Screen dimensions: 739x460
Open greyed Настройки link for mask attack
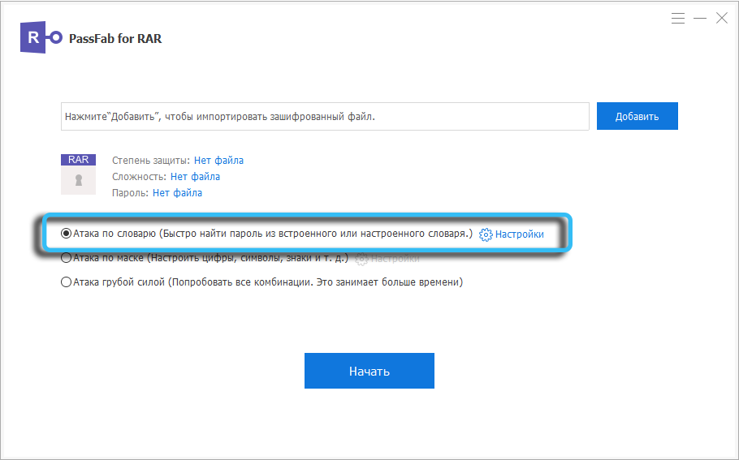pos(395,259)
